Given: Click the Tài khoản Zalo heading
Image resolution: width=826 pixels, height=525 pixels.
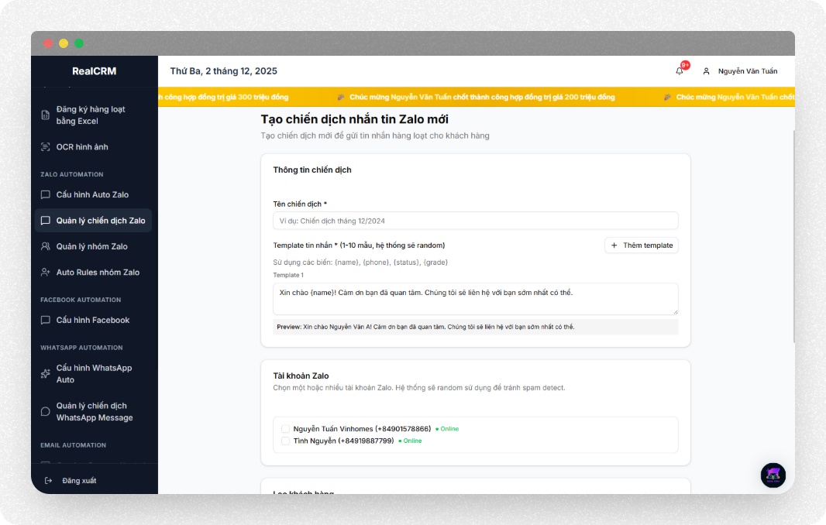Looking at the screenshot, I should pyautogui.click(x=301, y=376).
